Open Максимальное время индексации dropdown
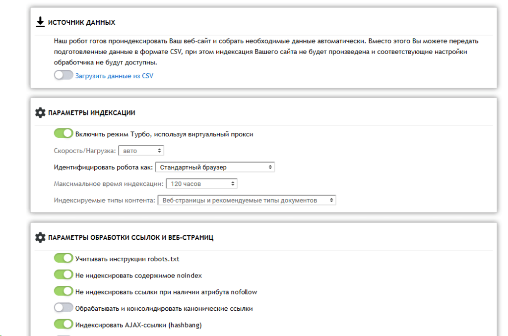Viewport: 508px width, 336px height. point(201,183)
